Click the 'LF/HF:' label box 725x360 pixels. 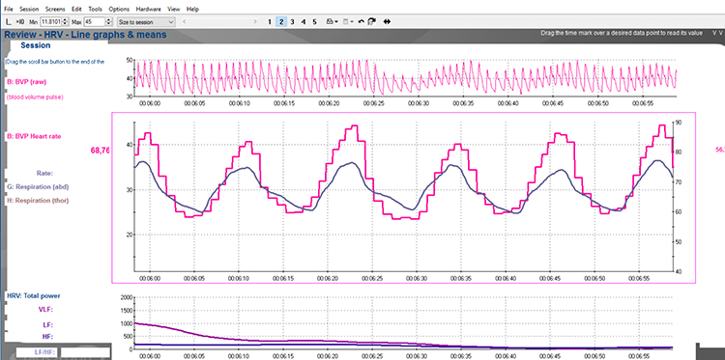37,352
